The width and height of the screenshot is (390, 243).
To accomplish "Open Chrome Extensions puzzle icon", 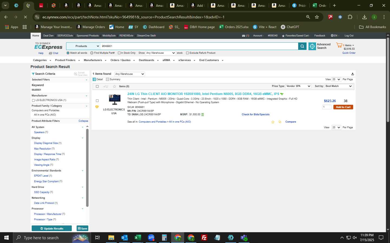I will coord(350,17).
